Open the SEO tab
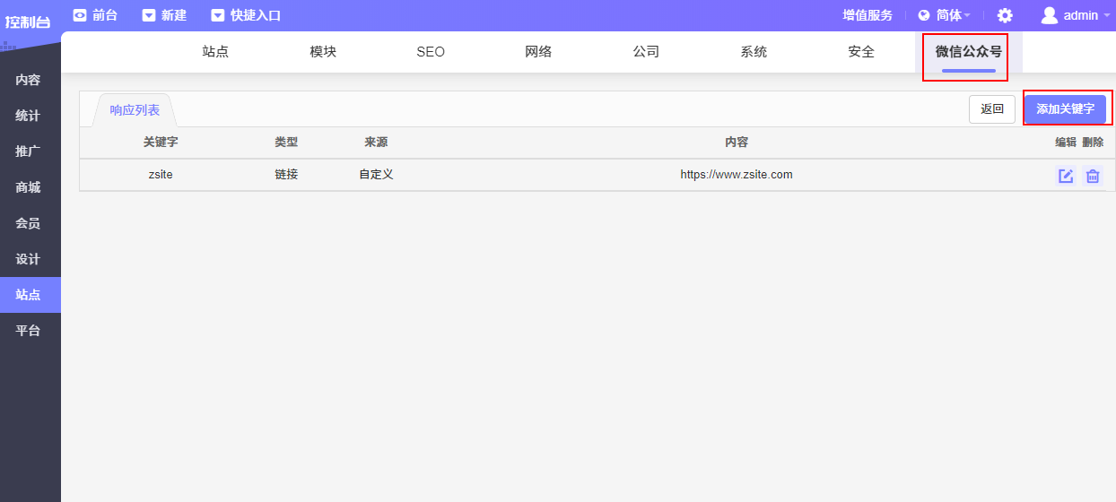The image size is (1116, 502). pyautogui.click(x=431, y=52)
